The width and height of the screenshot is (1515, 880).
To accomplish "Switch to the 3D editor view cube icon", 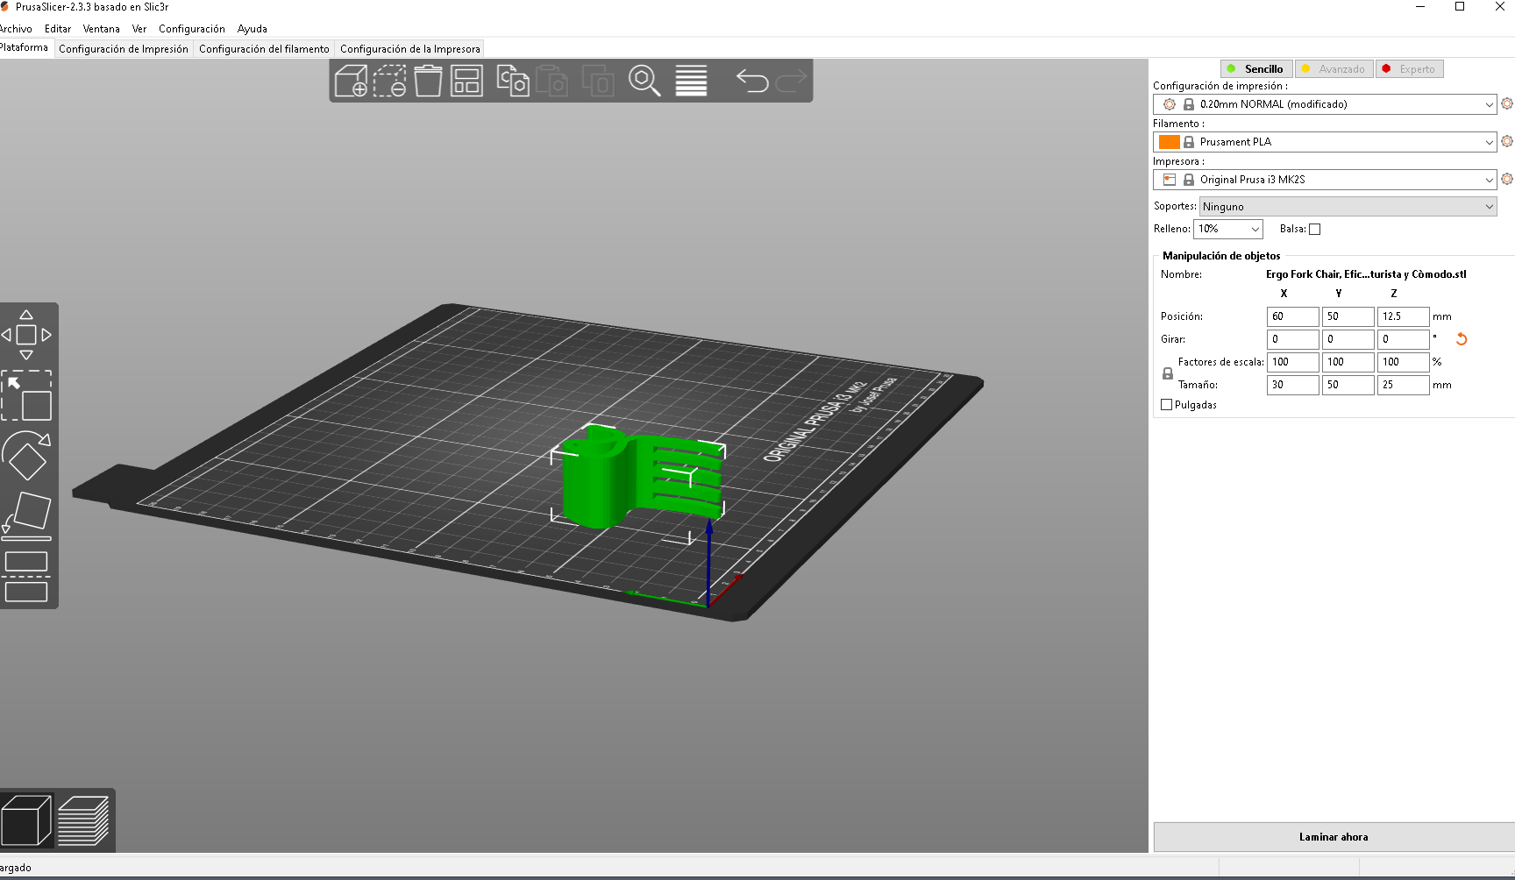I will pos(26,820).
